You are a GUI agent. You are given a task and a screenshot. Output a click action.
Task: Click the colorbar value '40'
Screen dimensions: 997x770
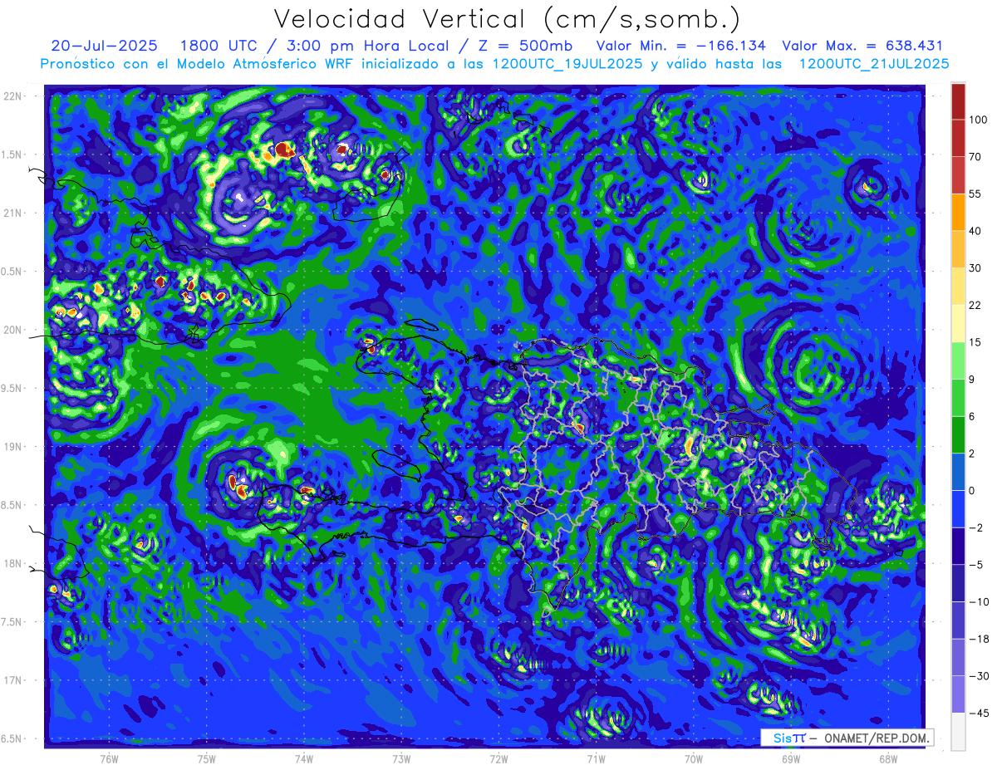pos(975,231)
